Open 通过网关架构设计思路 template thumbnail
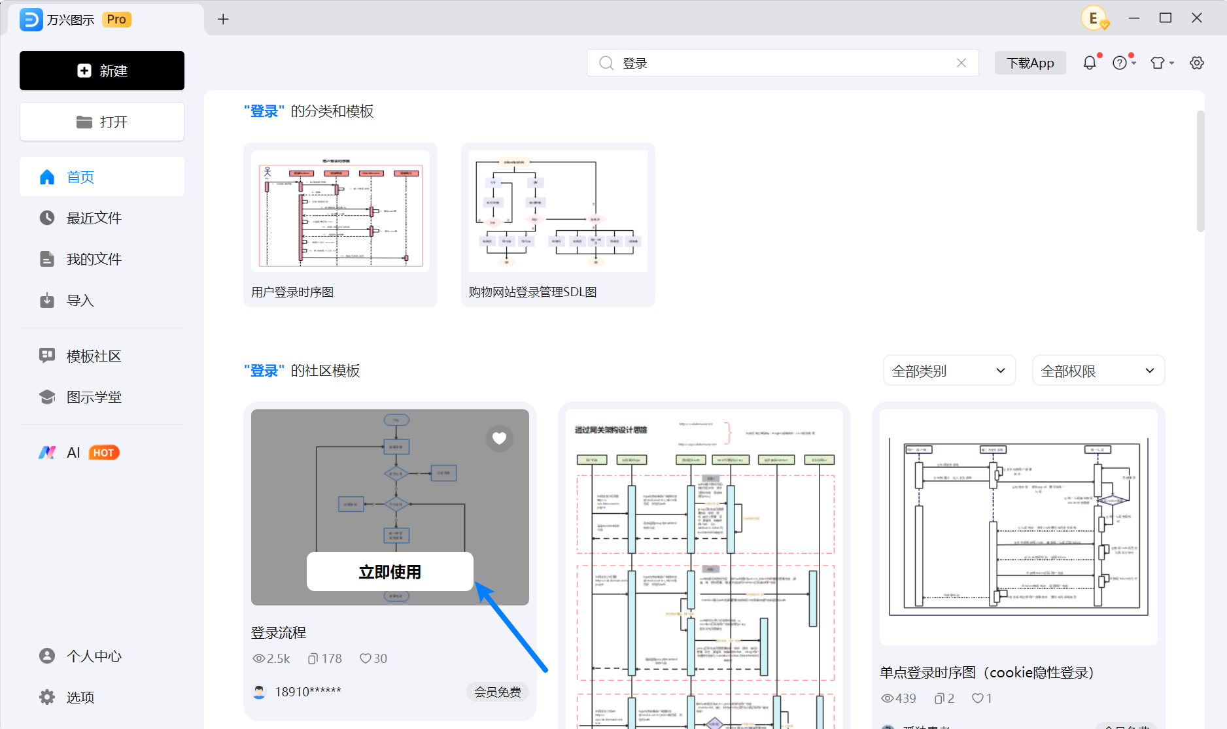The image size is (1227, 729). click(704, 569)
